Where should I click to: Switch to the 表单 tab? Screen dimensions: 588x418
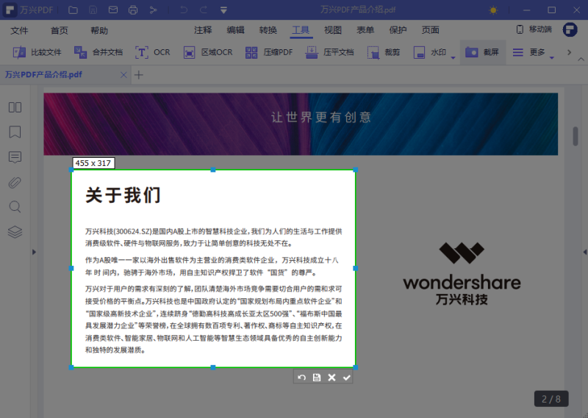point(365,30)
